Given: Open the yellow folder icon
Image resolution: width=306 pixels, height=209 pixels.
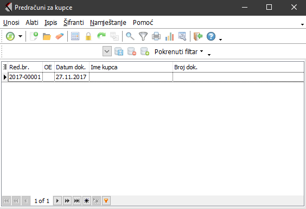Looking at the screenshot, I should pos(47,36).
